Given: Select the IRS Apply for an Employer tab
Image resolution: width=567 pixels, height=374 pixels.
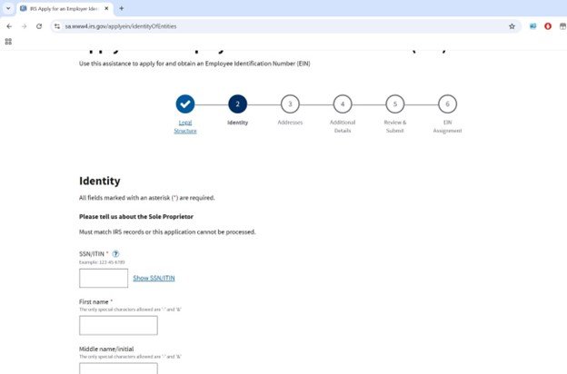Looking at the screenshot, I should coord(62,8).
